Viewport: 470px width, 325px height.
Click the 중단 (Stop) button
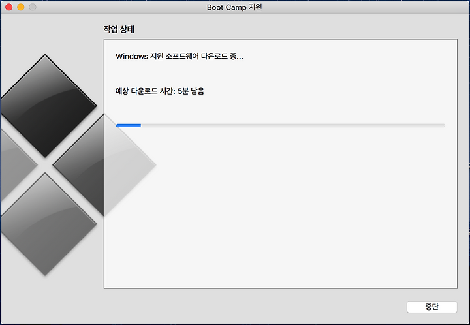(431, 307)
